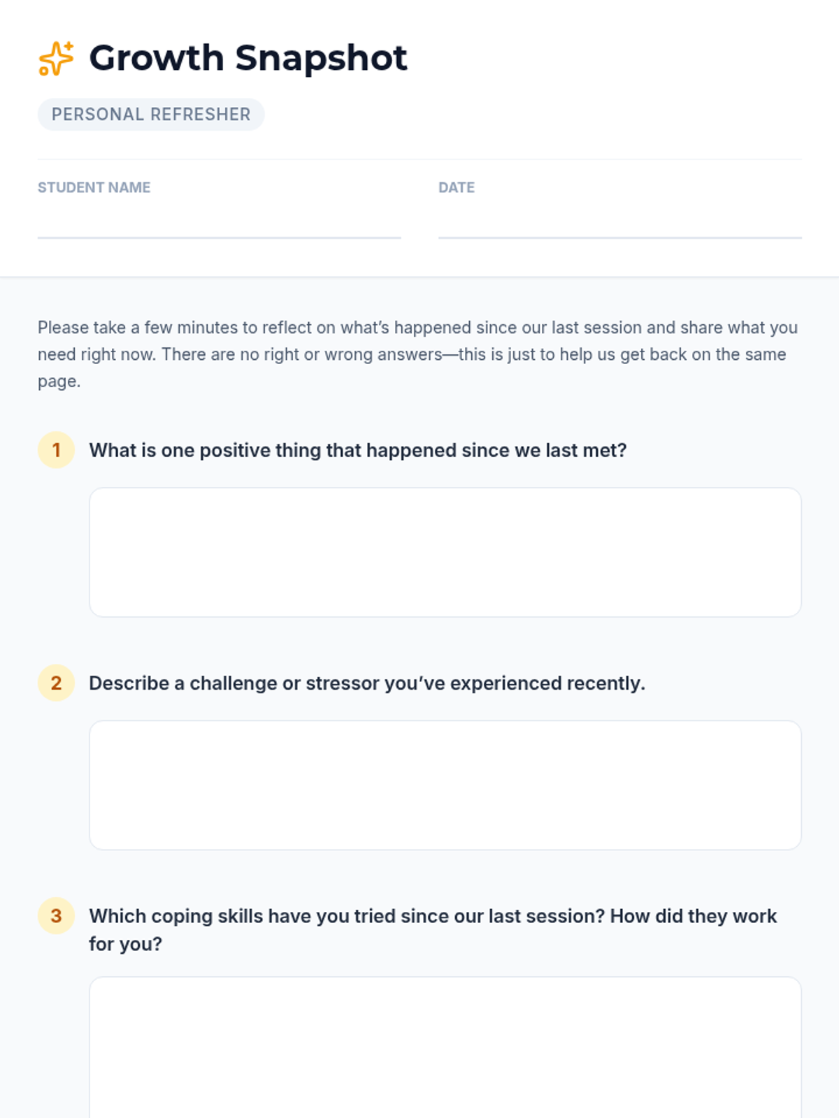Click the word "page." ending the intro
839x1118 pixels.
point(59,382)
